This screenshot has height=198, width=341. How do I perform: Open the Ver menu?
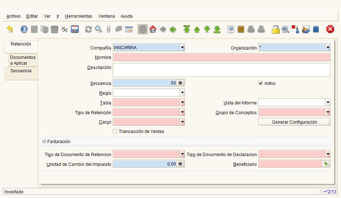(47, 16)
